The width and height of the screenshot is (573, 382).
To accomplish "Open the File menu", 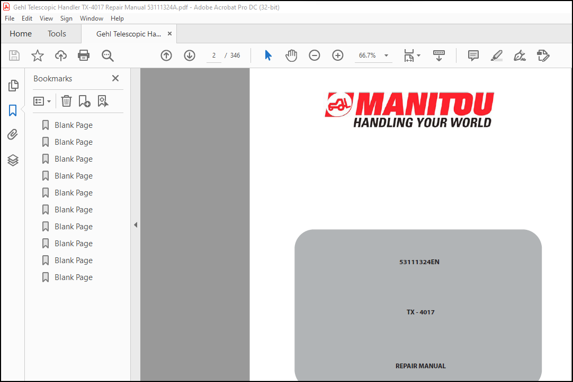I will 10,18.
